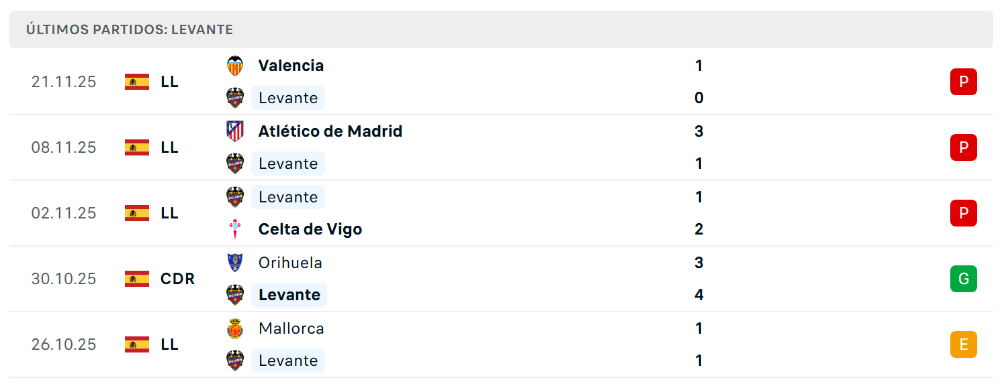Open the Mallorca team link

point(291,328)
